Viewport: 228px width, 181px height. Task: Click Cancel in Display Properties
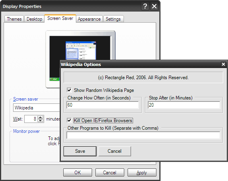point(110,173)
